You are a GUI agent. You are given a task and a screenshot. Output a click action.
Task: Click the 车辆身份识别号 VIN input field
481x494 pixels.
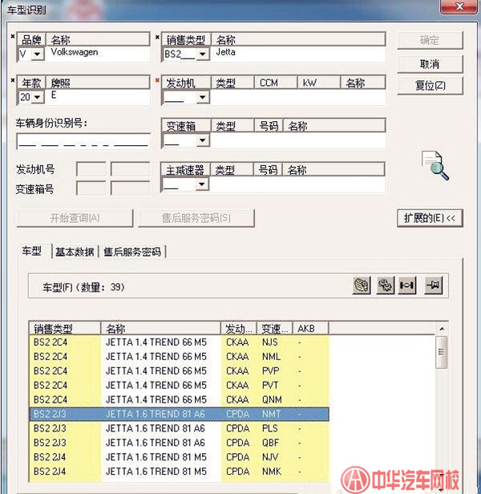(83, 141)
